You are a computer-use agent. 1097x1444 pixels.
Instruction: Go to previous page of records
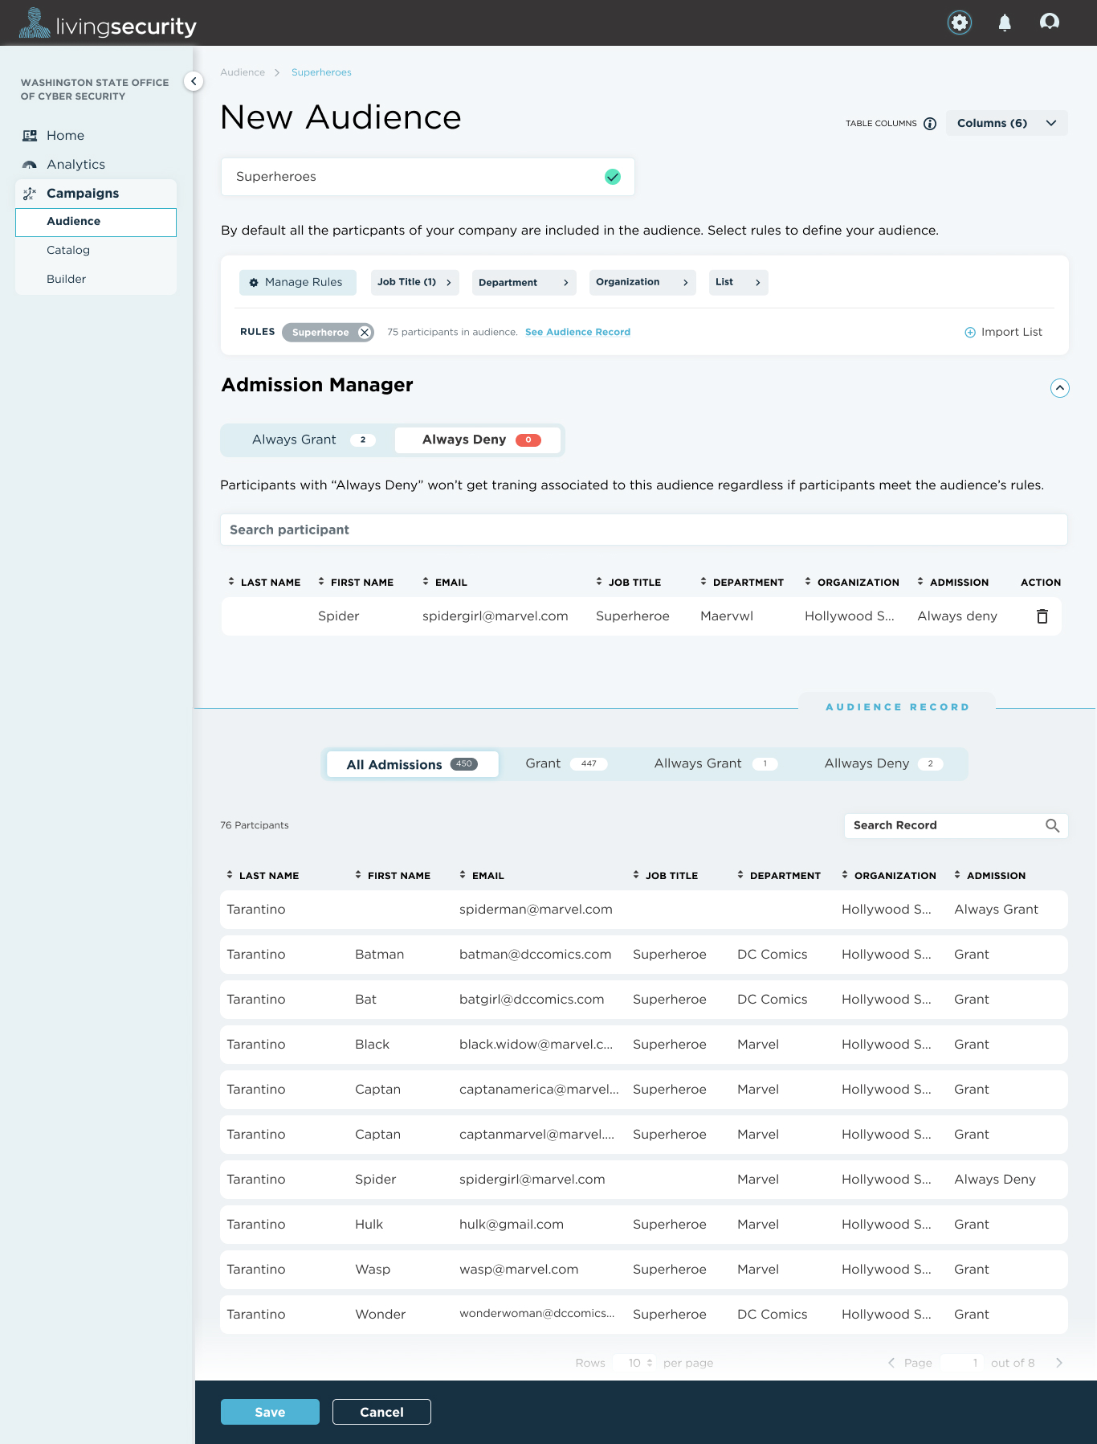click(891, 1363)
